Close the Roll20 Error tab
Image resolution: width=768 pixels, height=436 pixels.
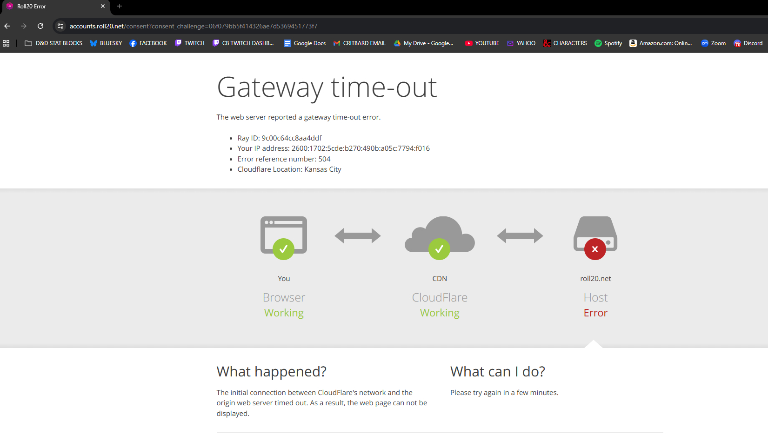[x=103, y=7]
